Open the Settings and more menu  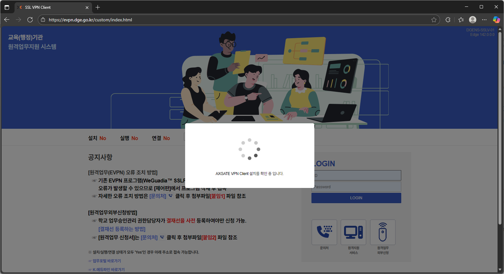pyautogui.click(x=484, y=20)
